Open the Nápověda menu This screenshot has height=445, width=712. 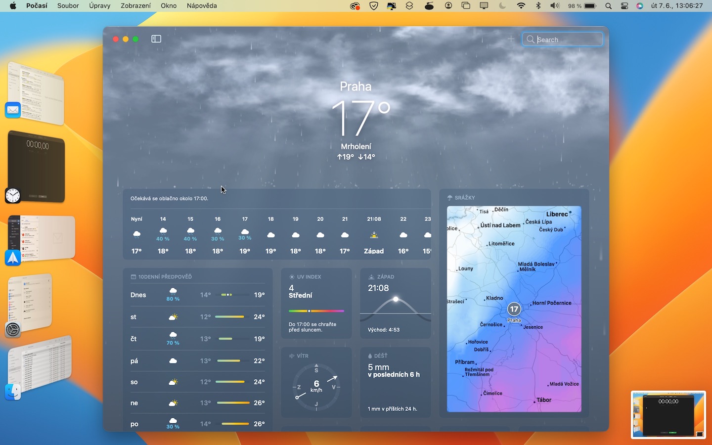(202, 6)
